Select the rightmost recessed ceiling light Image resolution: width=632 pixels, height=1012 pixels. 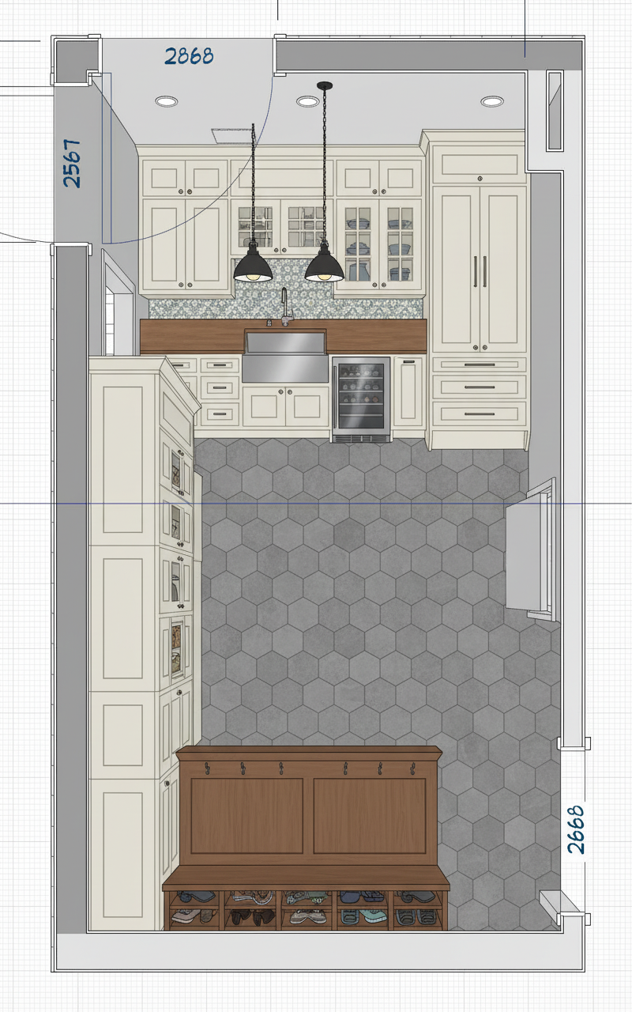coord(491,101)
